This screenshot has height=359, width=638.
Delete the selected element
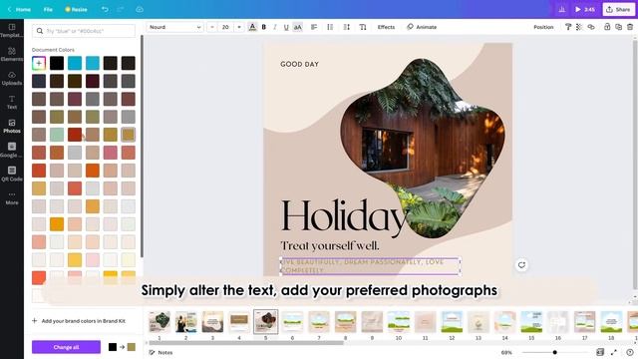(x=630, y=27)
